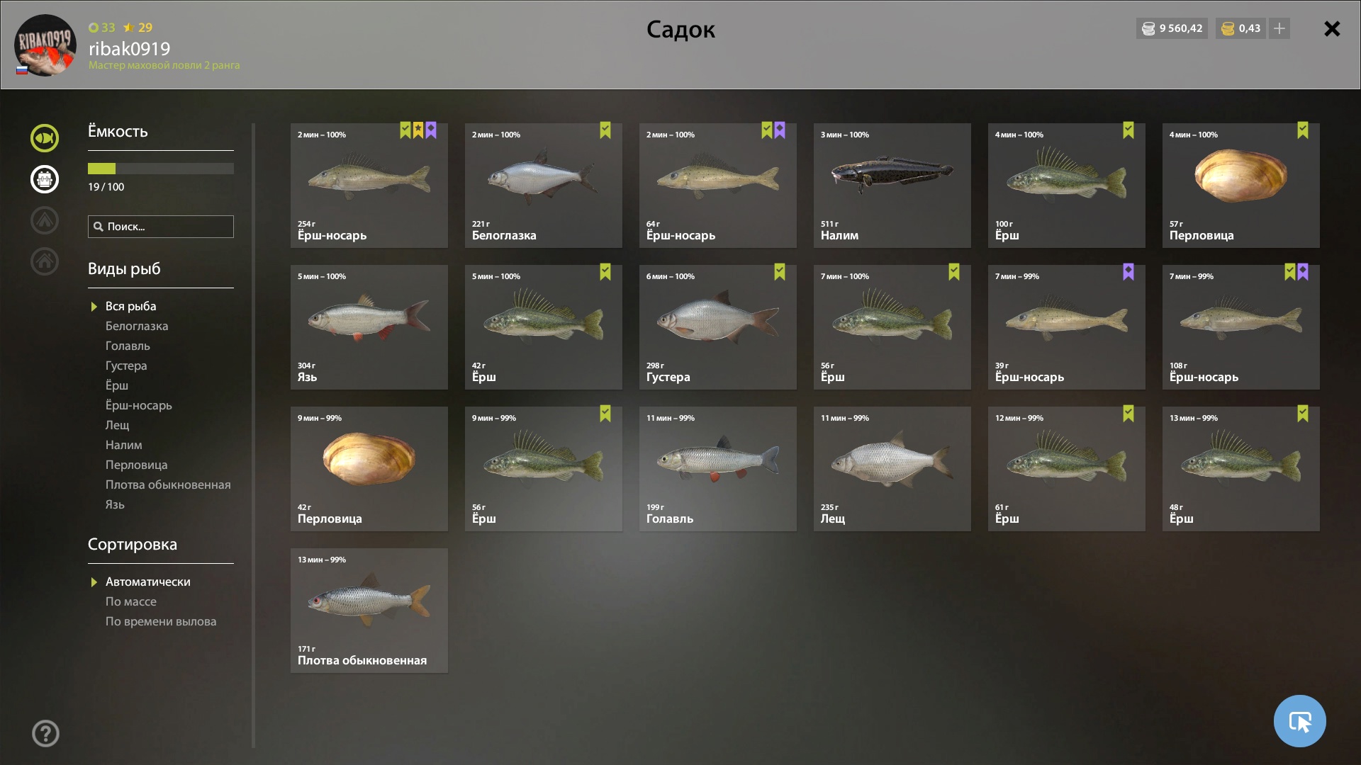Open the campfire tent sidebar icon
Image resolution: width=1361 pixels, height=765 pixels.
pyautogui.click(x=44, y=220)
